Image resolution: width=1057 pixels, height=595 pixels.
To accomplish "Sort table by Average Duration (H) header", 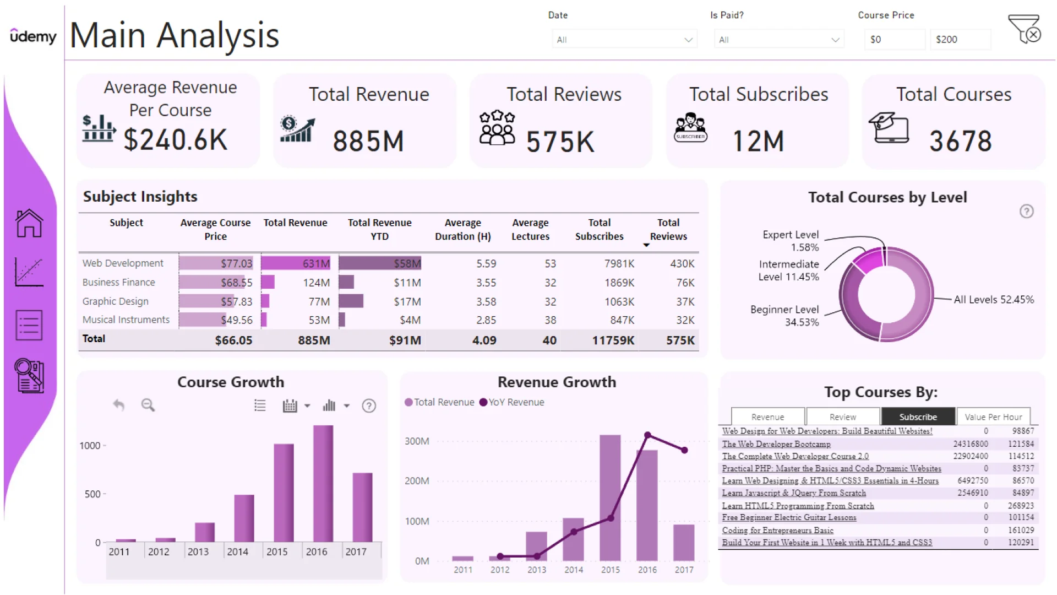I will click(x=463, y=229).
